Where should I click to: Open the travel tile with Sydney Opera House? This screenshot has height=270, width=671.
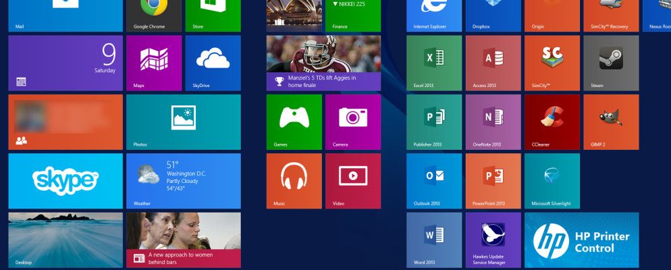point(294,16)
